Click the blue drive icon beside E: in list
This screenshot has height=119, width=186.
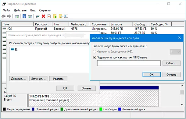coord(13,49)
